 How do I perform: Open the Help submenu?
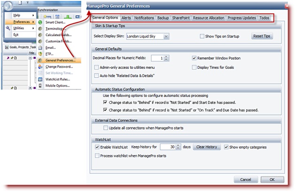[21, 15]
